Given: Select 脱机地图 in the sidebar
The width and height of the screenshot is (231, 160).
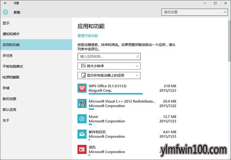Looking at the screenshot, I should pos(36,99).
